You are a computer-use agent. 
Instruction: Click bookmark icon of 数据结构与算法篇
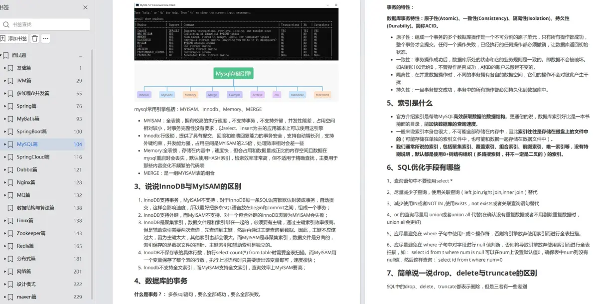(x=10, y=208)
